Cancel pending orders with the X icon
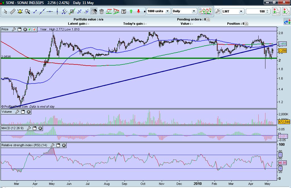 (x=208, y=20)
